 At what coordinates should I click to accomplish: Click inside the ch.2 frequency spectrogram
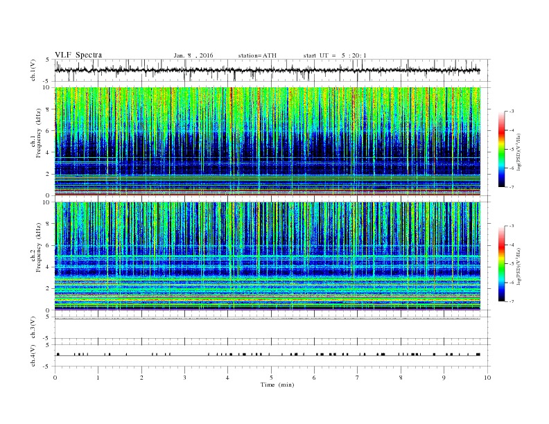click(x=267, y=256)
